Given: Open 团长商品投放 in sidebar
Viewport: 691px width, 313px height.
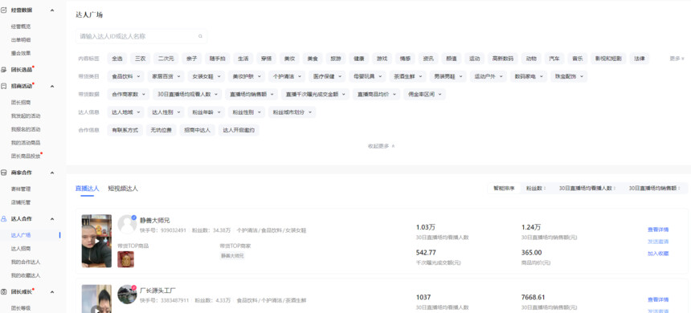Looking at the screenshot, I should point(26,156).
